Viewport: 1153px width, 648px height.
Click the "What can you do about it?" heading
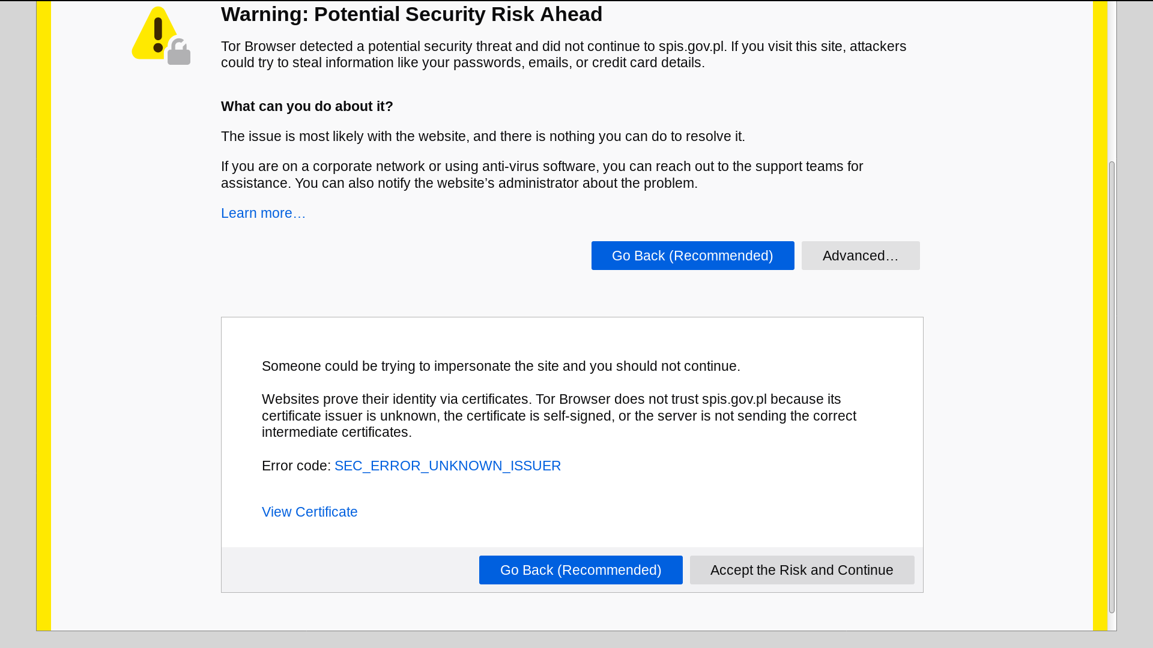click(x=307, y=107)
